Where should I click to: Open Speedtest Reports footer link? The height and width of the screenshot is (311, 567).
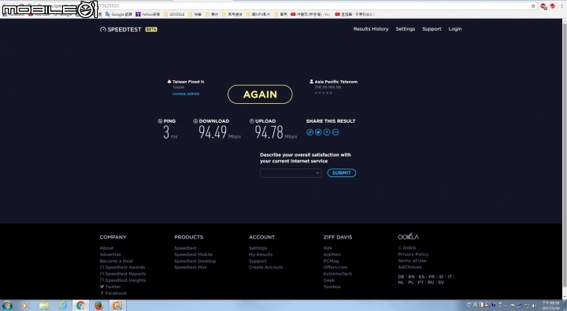click(123, 274)
